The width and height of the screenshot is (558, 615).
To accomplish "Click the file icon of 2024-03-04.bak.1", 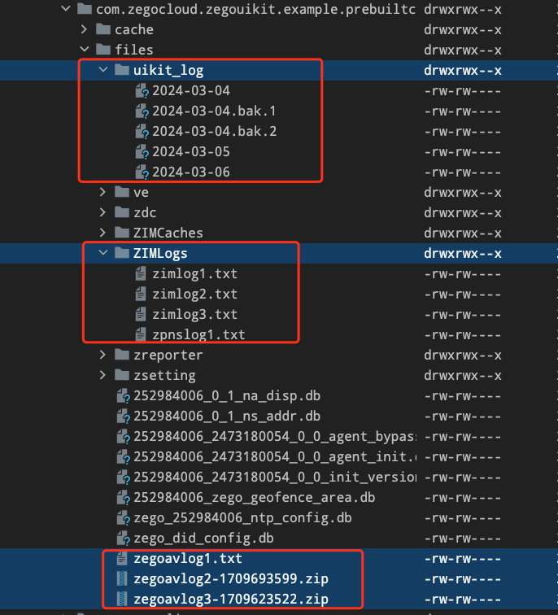I will pyautogui.click(x=142, y=111).
